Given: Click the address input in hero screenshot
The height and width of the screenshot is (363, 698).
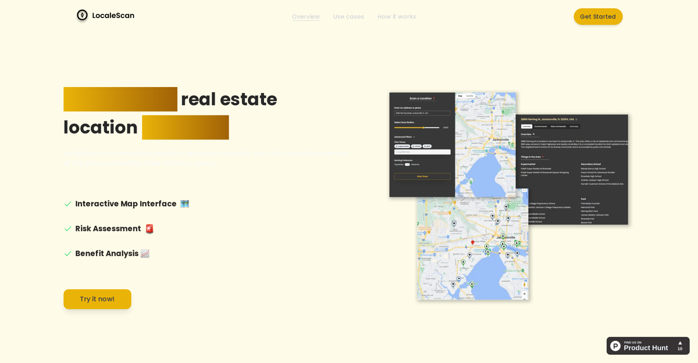Looking at the screenshot, I should click(x=422, y=113).
